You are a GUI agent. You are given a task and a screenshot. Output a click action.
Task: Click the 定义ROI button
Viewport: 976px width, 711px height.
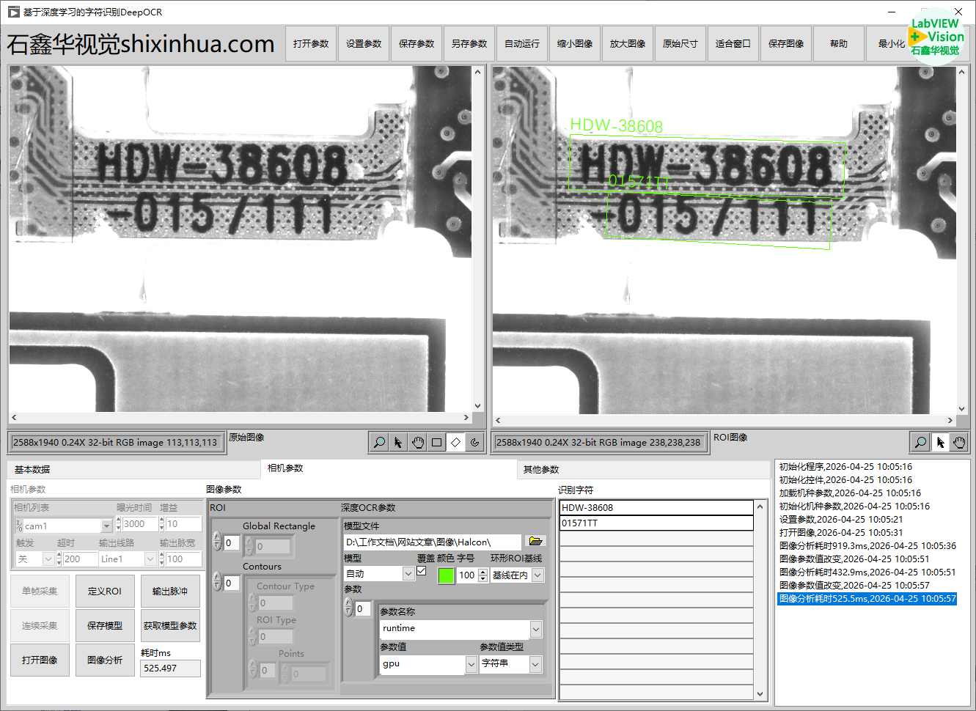[x=105, y=592]
